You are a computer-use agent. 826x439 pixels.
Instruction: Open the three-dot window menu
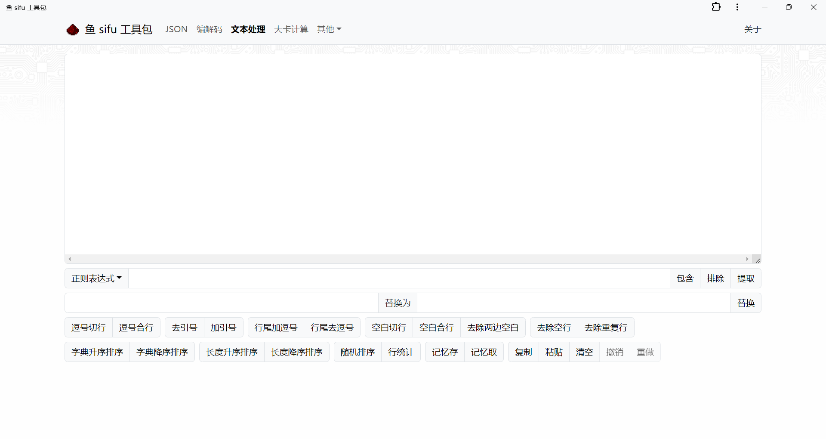[737, 7]
